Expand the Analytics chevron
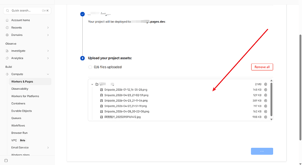 [48, 58]
